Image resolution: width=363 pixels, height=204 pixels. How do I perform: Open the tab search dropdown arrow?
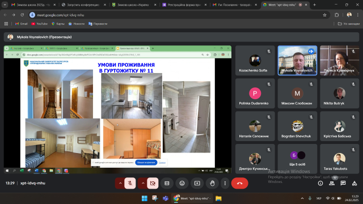coord(5,5)
